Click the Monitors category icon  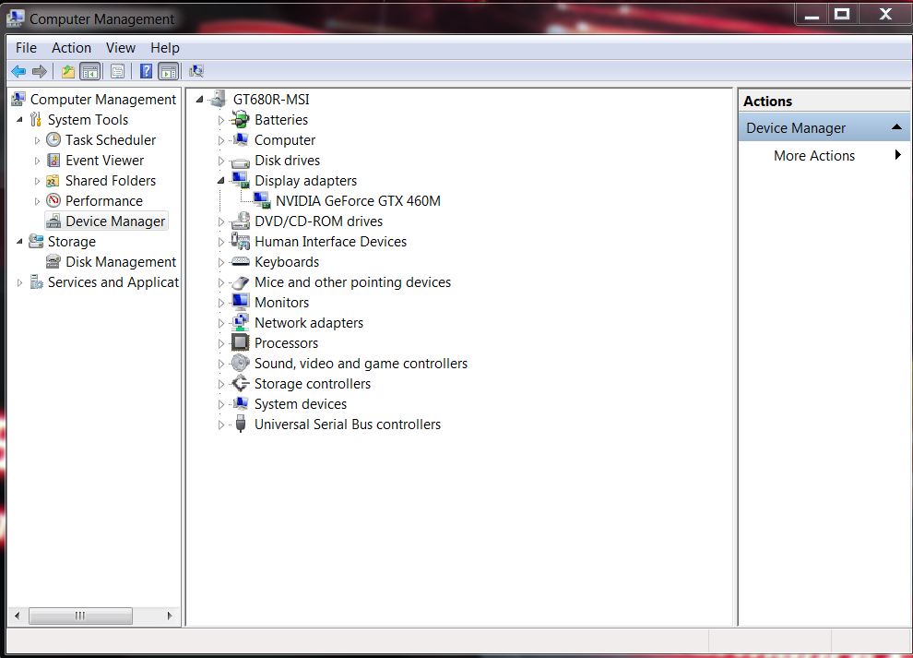[x=240, y=302]
